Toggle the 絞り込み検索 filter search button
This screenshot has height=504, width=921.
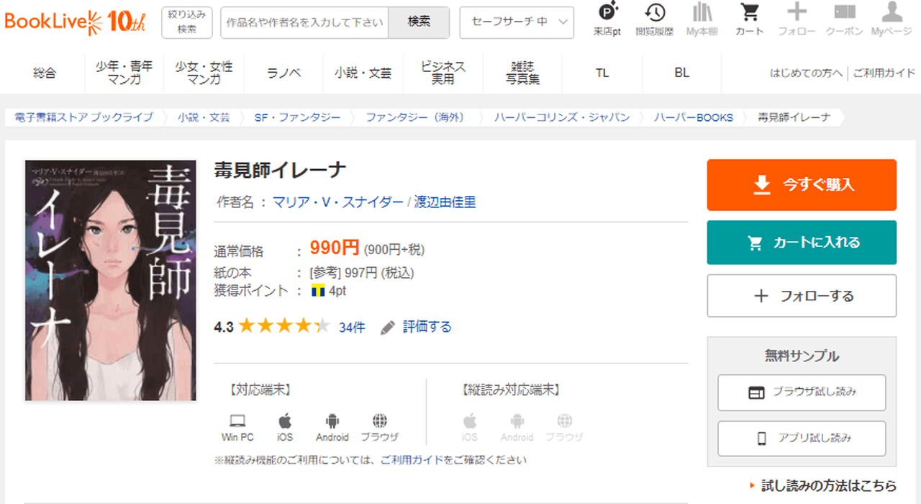[x=187, y=22]
